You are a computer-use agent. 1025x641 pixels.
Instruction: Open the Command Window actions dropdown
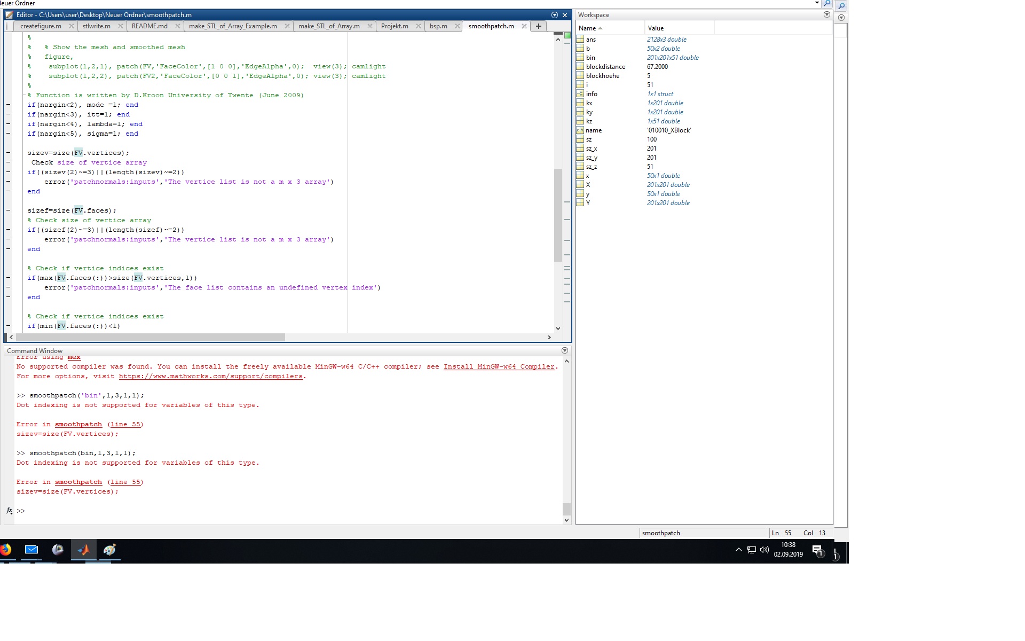[x=565, y=350]
